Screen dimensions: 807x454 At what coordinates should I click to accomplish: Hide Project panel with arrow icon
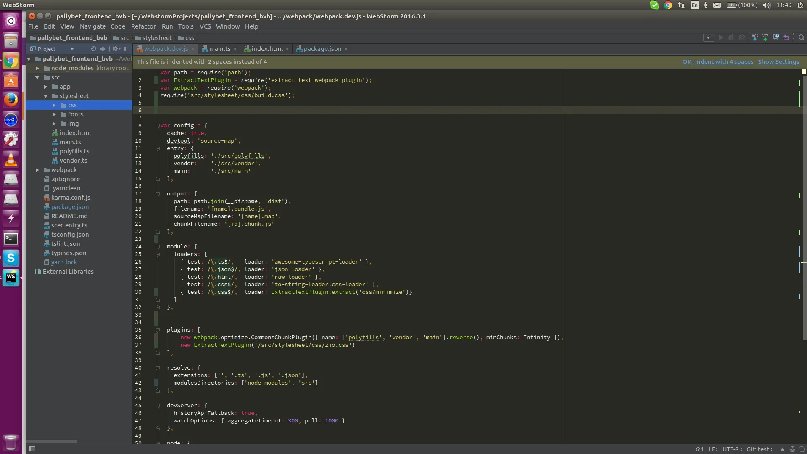pos(127,49)
